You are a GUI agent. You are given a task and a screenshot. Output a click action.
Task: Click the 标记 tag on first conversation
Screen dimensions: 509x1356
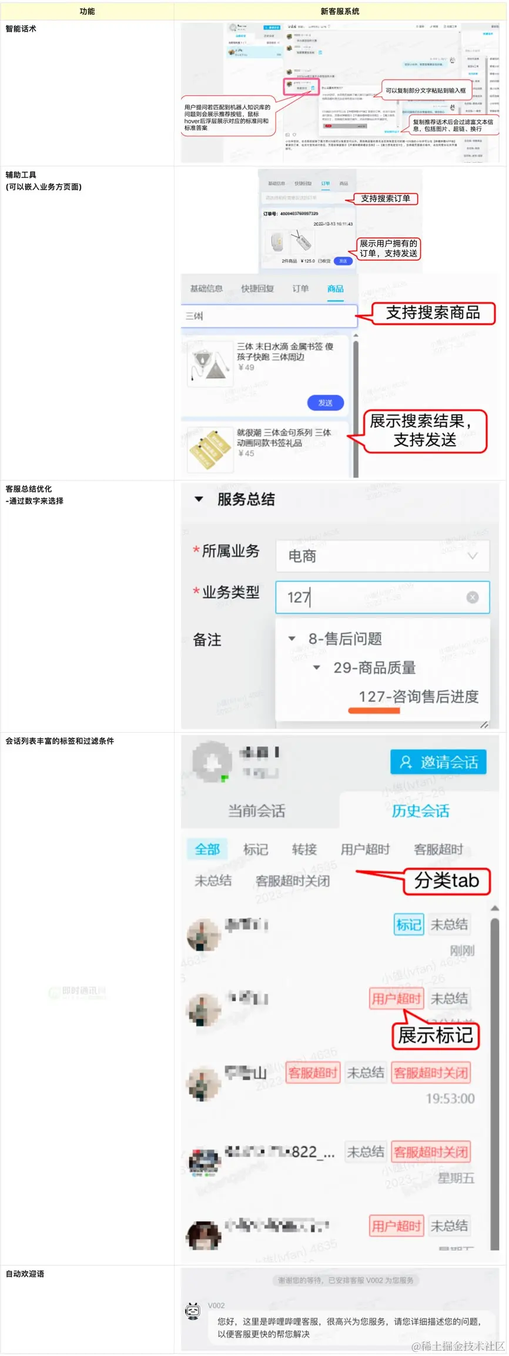pos(408,924)
